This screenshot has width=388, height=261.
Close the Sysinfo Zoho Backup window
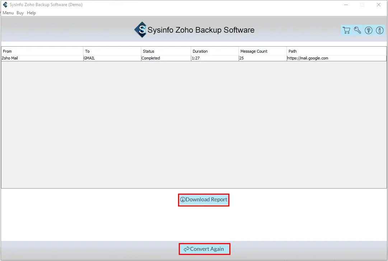point(379,5)
